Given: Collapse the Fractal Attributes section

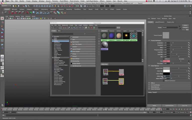Looking at the screenshot, I should pos(149,40).
